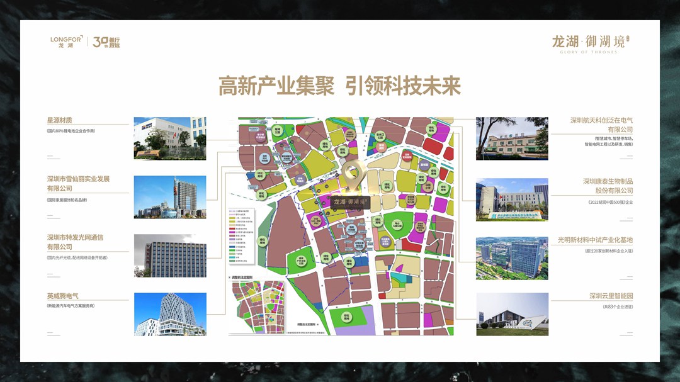Open the 康泰生物制品 building photo
The height and width of the screenshot is (382, 680).
click(511, 199)
